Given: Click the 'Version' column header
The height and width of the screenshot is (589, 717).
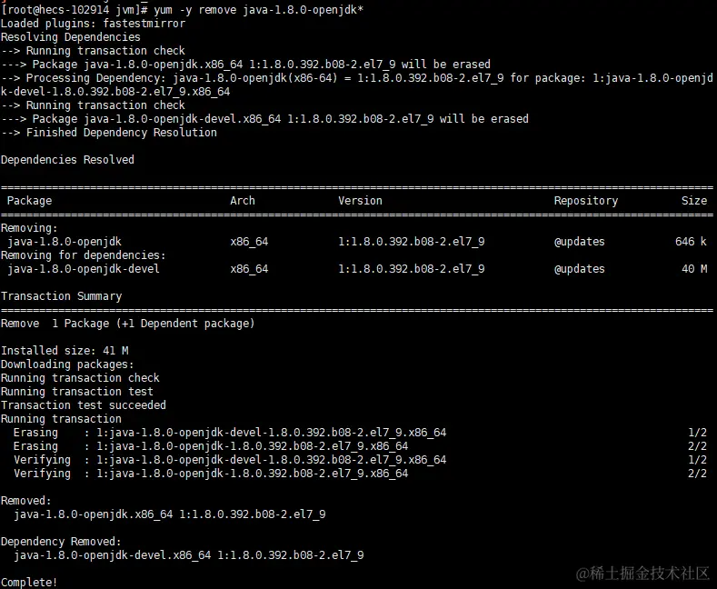Looking at the screenshot, I should (x=360, y=201).
